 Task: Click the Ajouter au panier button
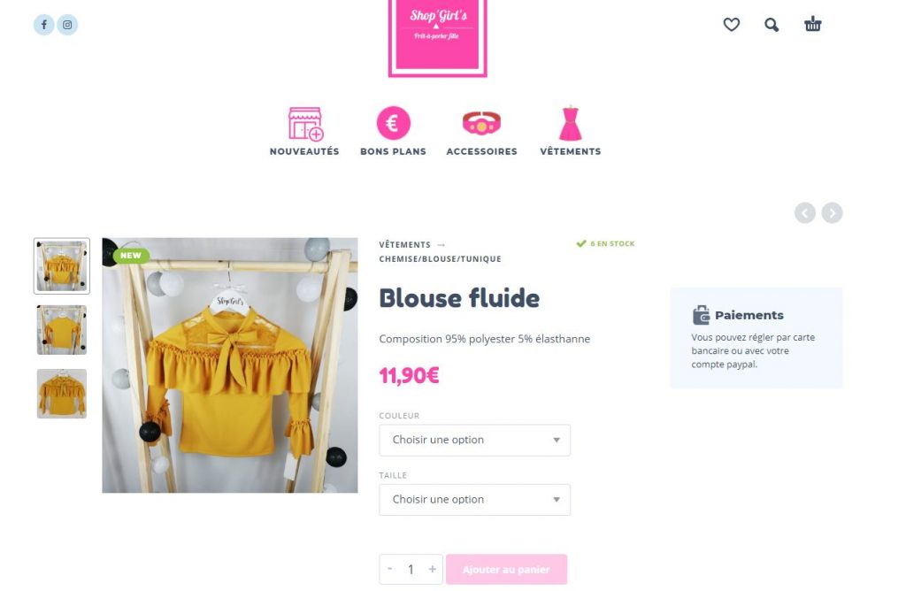tap(506, 570)
